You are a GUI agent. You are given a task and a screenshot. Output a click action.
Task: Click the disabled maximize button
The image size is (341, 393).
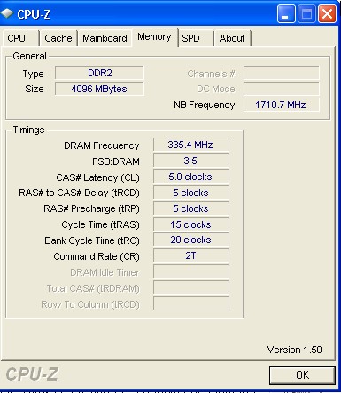pyautogui.click(x=306, y=13)
